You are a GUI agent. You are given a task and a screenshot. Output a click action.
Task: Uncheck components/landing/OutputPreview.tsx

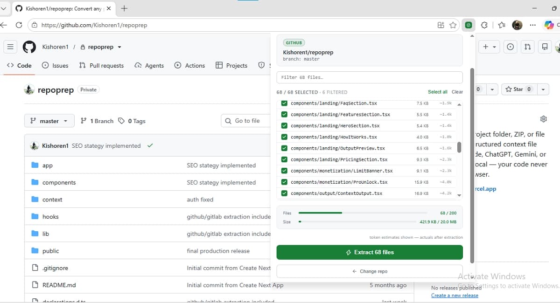(284, 148)
